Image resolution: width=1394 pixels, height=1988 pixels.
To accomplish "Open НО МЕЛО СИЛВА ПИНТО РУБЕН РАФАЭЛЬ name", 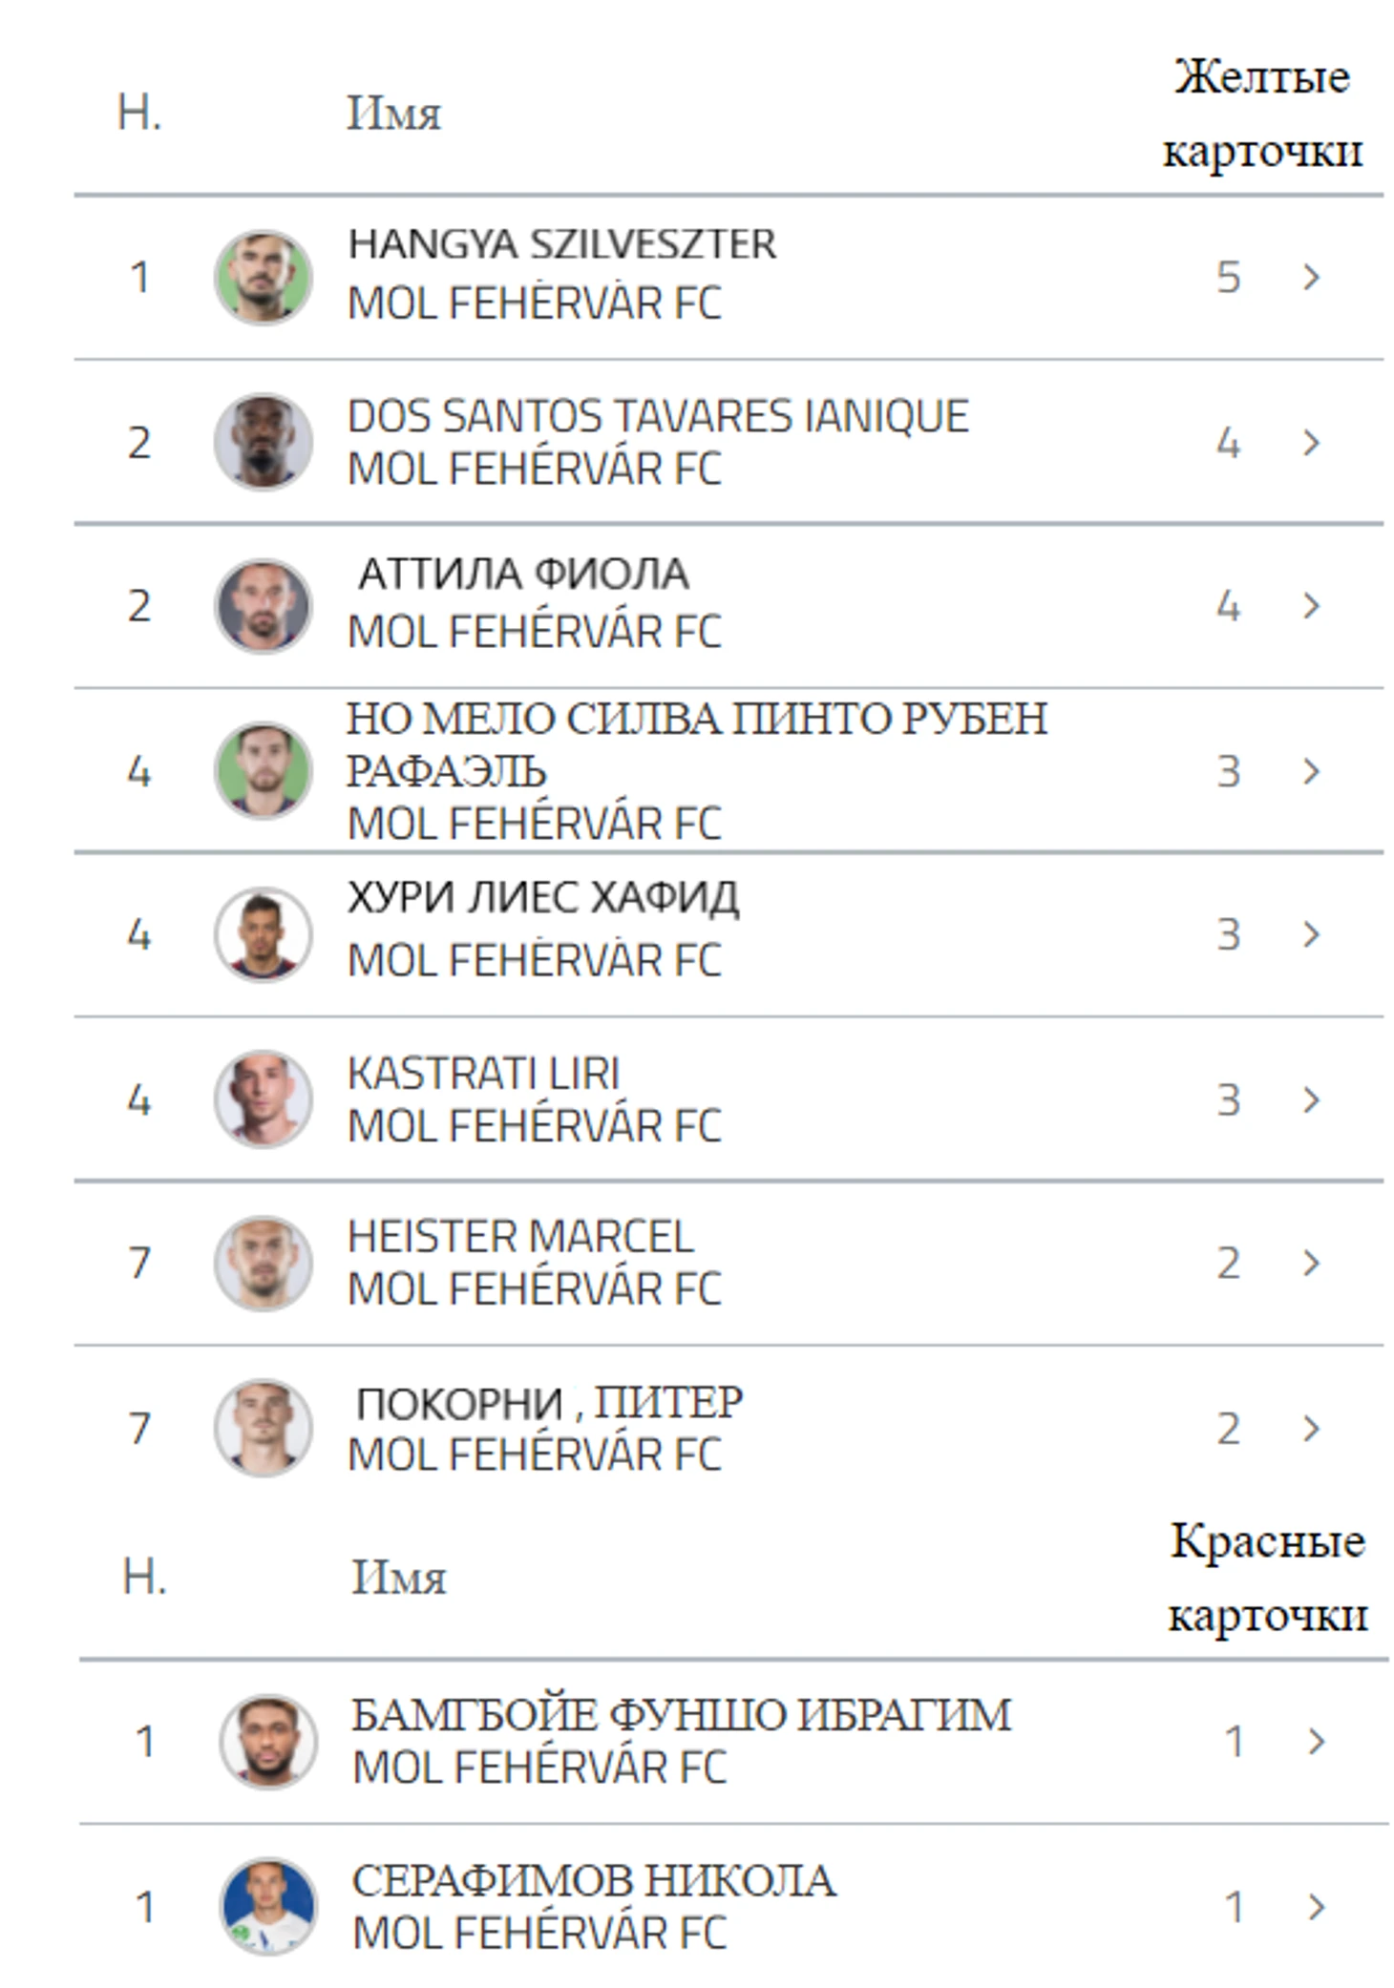I will click(697, 744).
